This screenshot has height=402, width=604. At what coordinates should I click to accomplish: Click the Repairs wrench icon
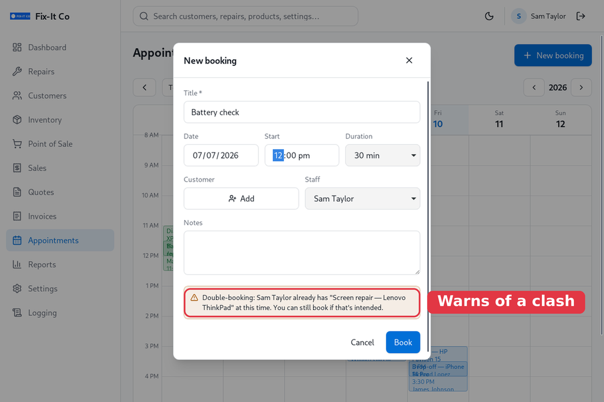coord(17,71)
